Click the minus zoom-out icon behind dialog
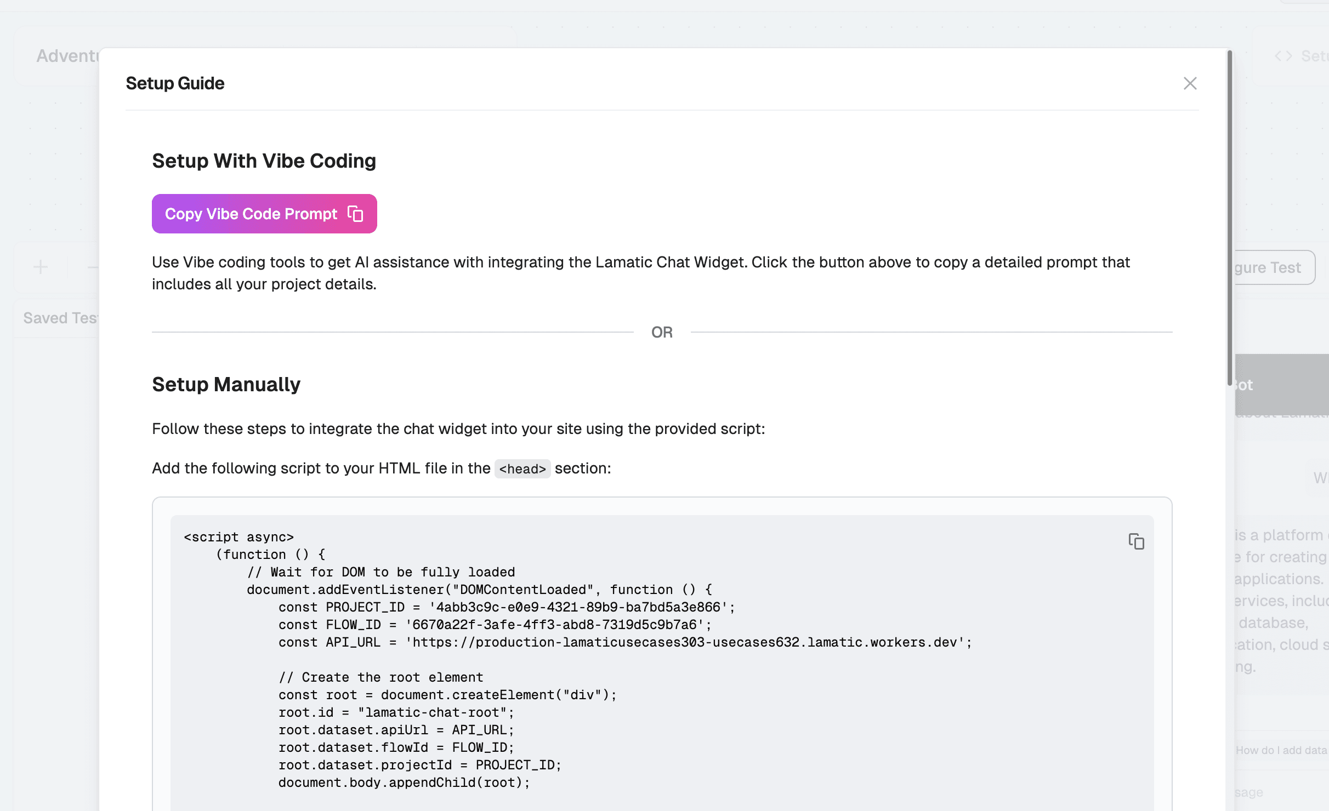The image size is (1329, 811). point(92,267)
